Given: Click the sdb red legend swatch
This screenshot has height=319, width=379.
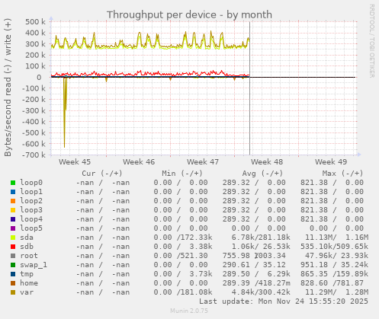Looking at the screenshot, I should pos(13,247).
